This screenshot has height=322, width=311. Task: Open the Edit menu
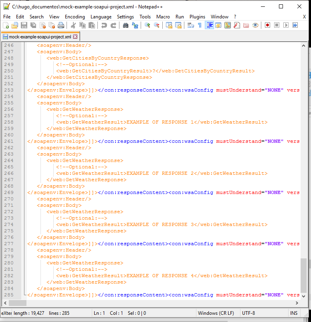coord(20,17)
